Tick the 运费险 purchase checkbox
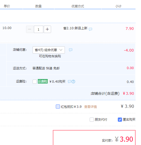141x145 pixels. tap(35, 82)
